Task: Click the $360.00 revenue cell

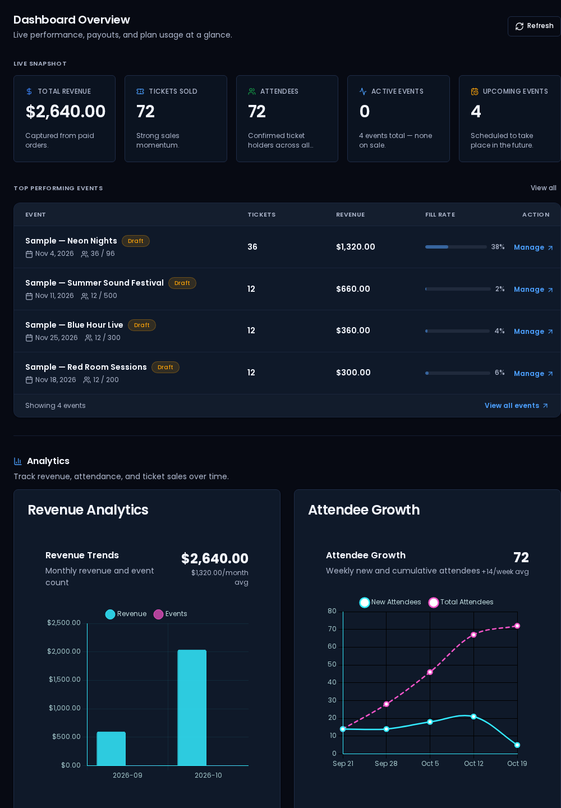Action: pos(353,330)
